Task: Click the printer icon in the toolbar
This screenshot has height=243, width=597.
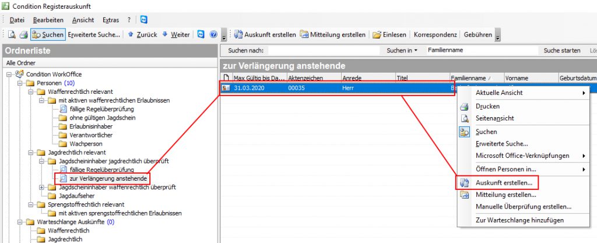Action: (23, 34)
